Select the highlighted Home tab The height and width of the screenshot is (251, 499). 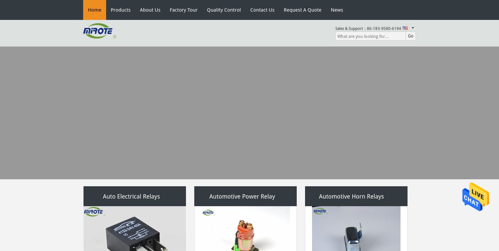pos(94,10)
